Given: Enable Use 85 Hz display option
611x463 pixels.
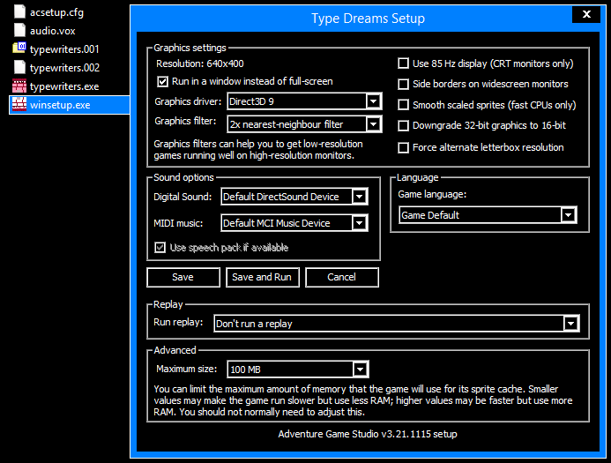Looking at the screenshot, I should pos(404,63).
